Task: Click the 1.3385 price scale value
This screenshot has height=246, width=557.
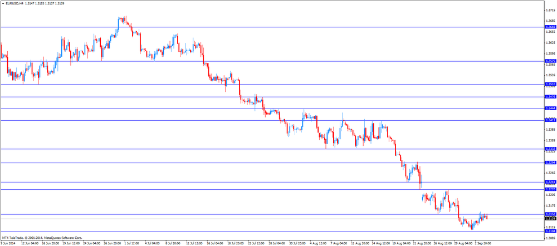Action: pyautogui.click(x=550, y=130)
